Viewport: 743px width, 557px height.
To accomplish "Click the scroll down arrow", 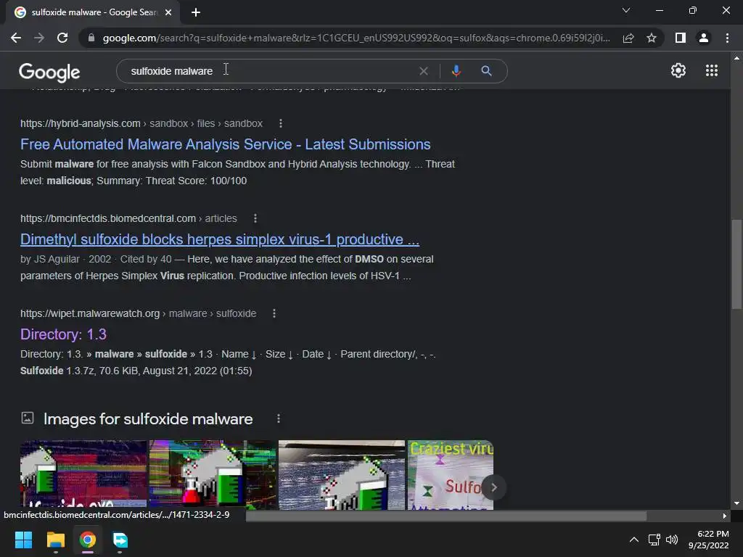I will click(x=736, y=503).
